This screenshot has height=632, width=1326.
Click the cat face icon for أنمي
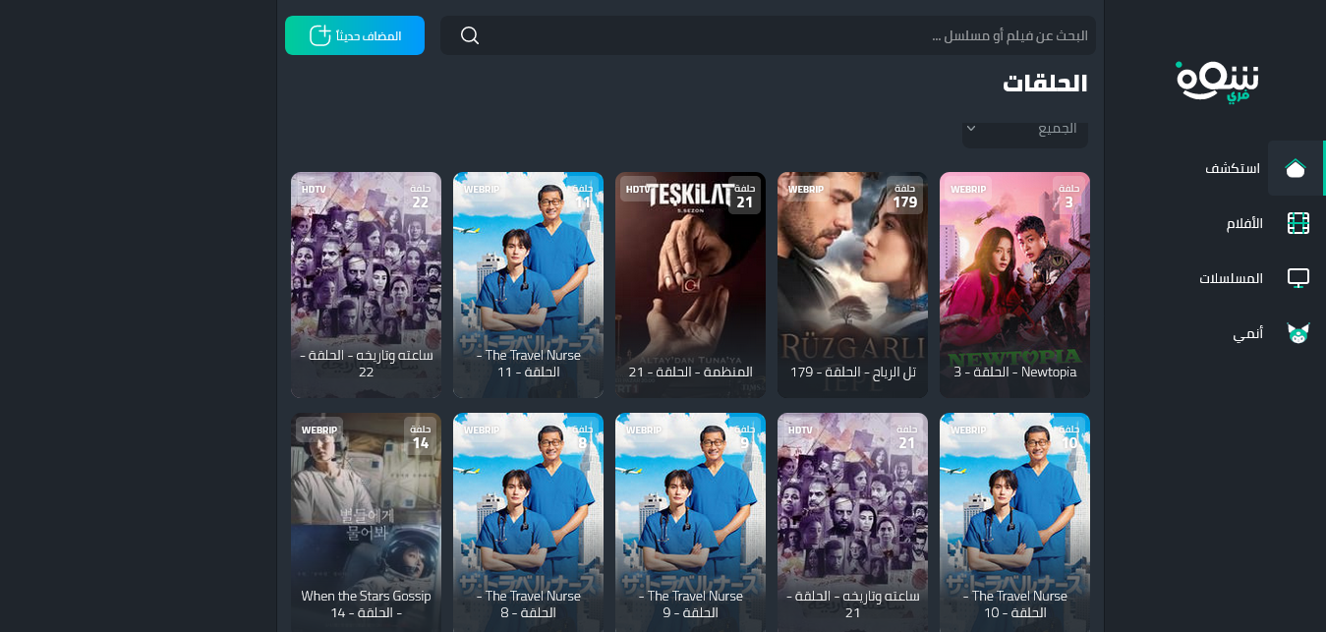pyautogui.click(x=1298, y=333)
